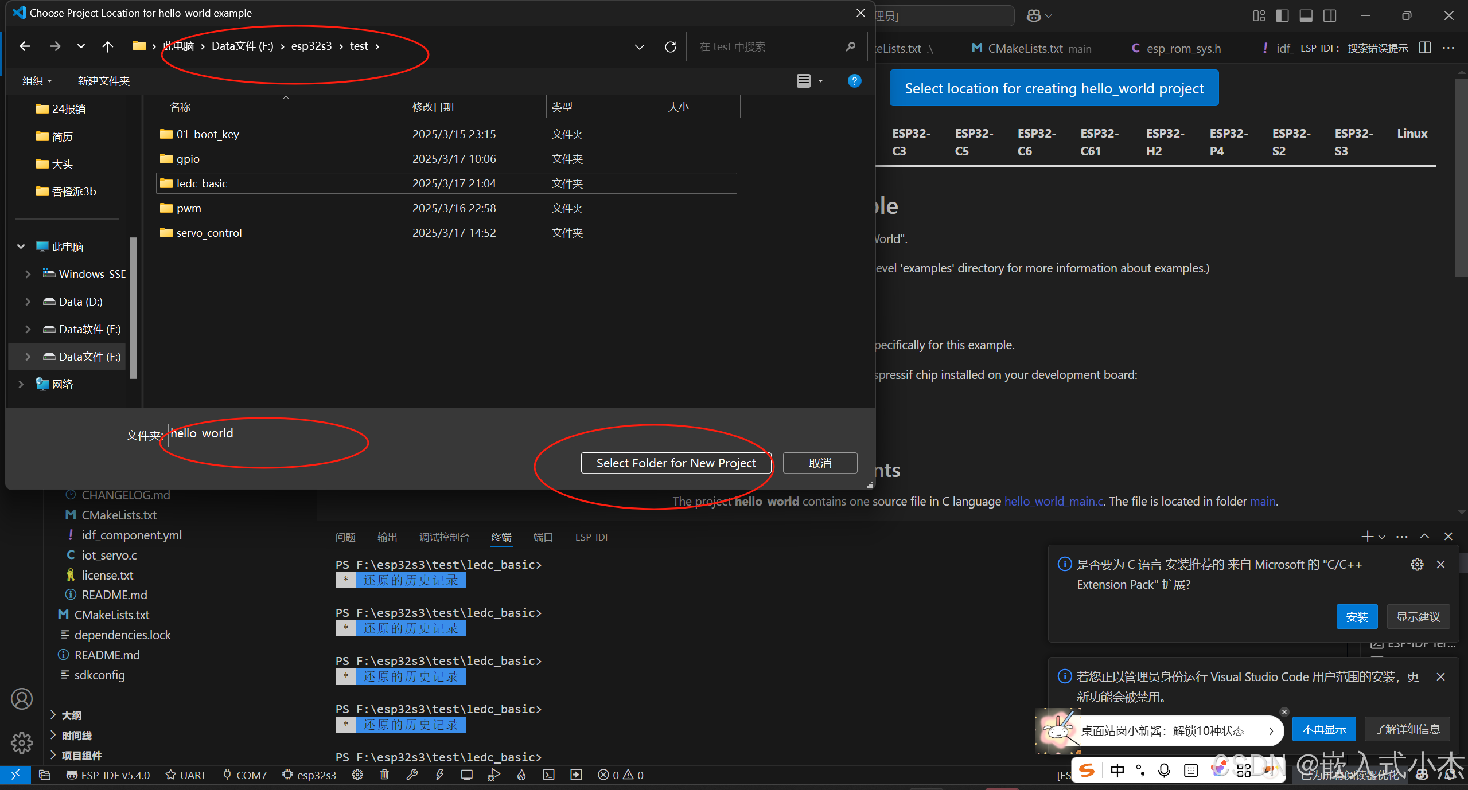Expand the Data (D:) drive node
The height and width of the screenshot is (790, 1468).
pos(28,302)
